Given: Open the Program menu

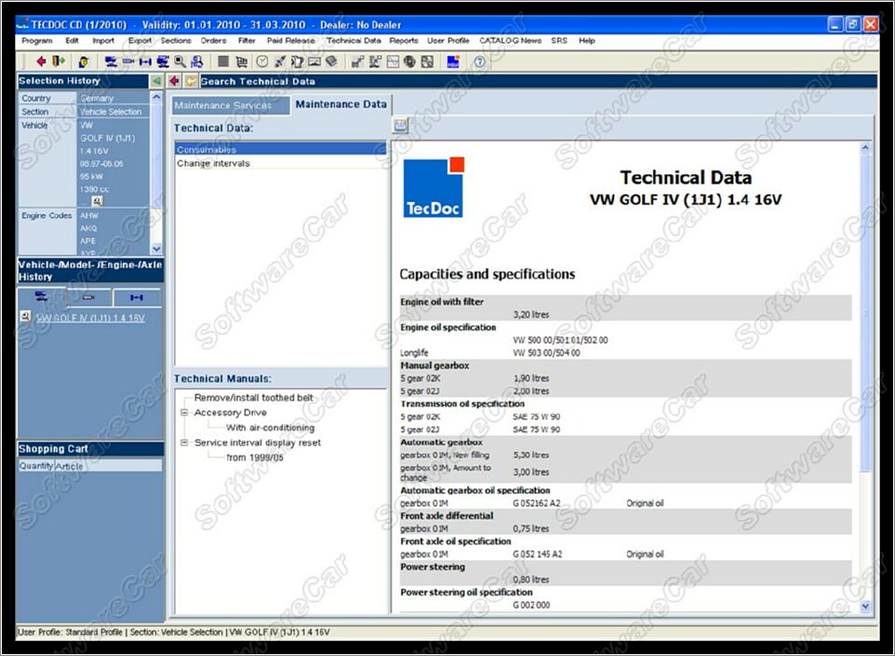Looking at the screenshot, I should [x=36, y=41].
